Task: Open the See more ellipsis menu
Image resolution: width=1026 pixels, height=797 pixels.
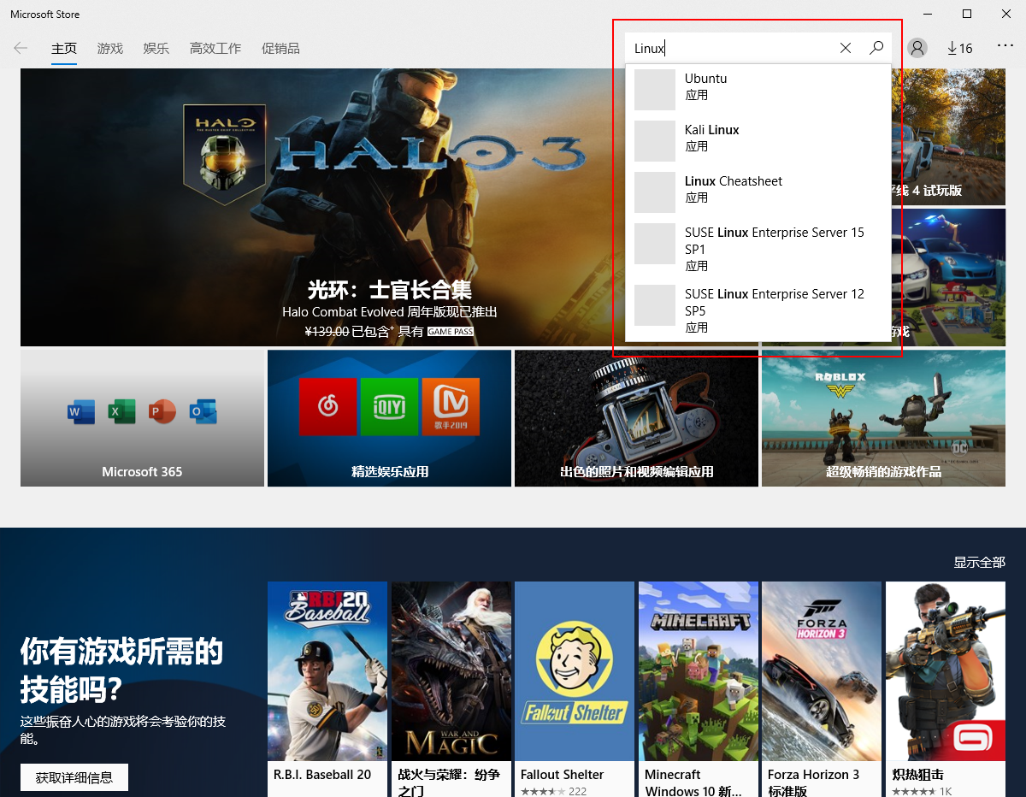Action: point(1005,46)
